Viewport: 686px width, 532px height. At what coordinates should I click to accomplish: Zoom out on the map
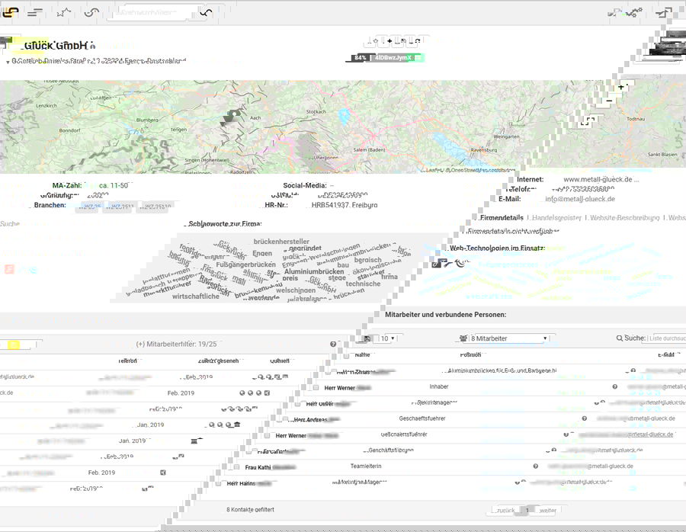click(609, 101)
